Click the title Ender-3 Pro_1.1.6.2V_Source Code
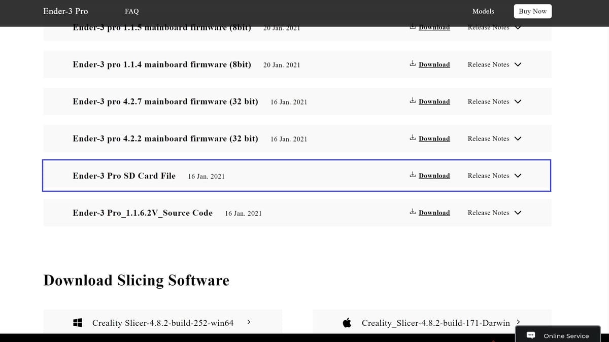Image resolution: width=609 pixels, height=342 pixels. coord(143,213)
